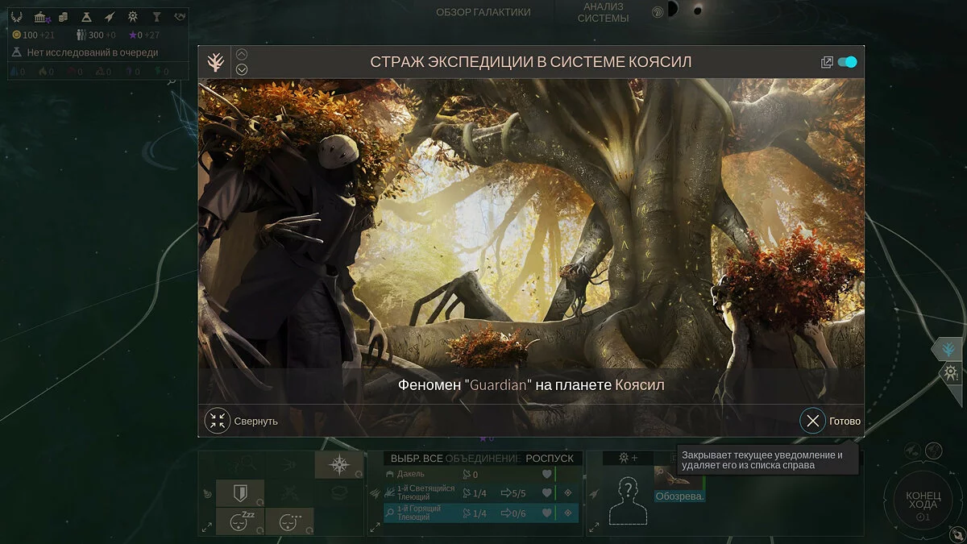
Task: Click the Объединение merge button
Action: pyautogui.click(x=483, y=459)
